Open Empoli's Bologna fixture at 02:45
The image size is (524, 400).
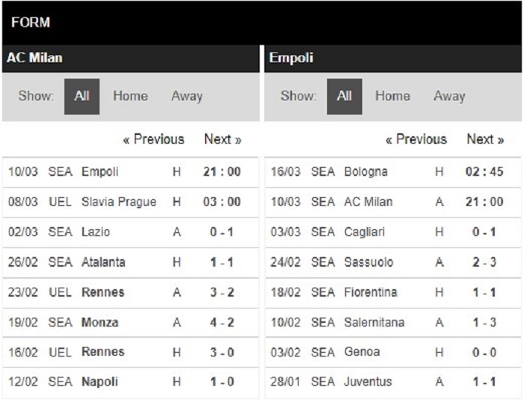pos(393,172)
